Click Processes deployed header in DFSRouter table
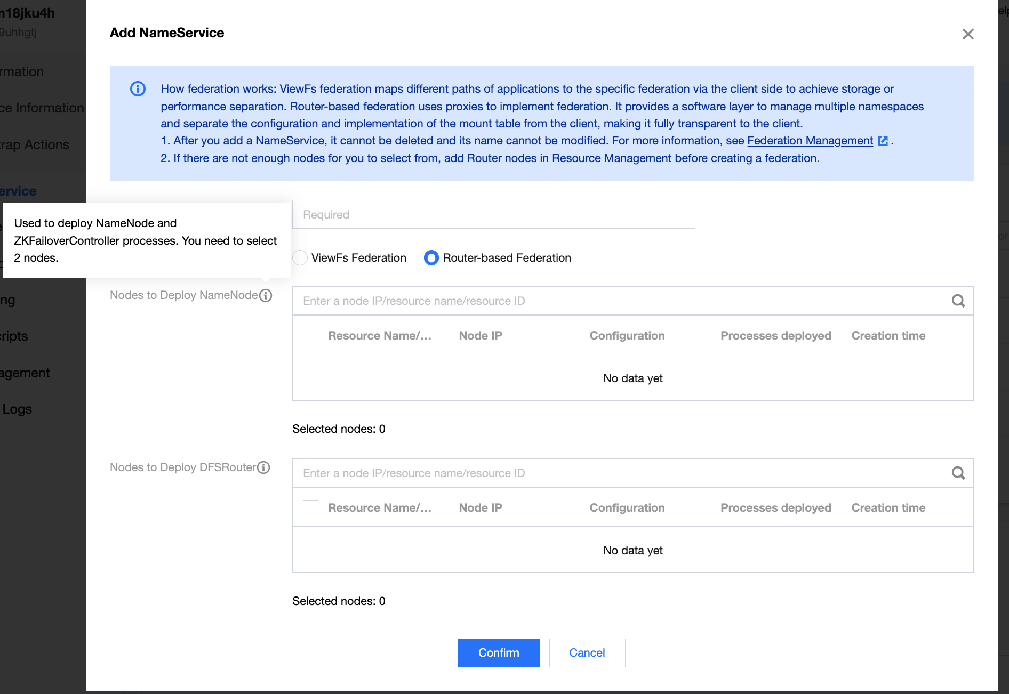This screenshot has width=1009, height=694. 775,508
